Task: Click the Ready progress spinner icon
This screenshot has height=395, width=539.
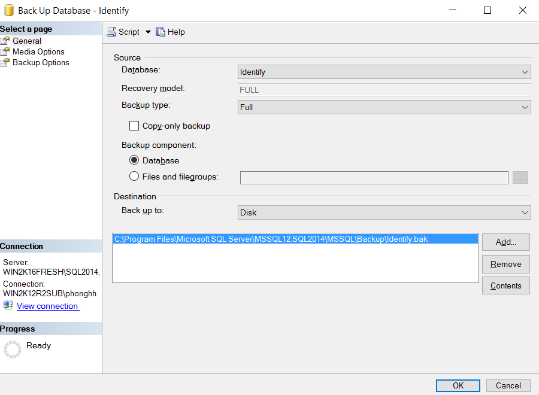Action: [13, 350]
